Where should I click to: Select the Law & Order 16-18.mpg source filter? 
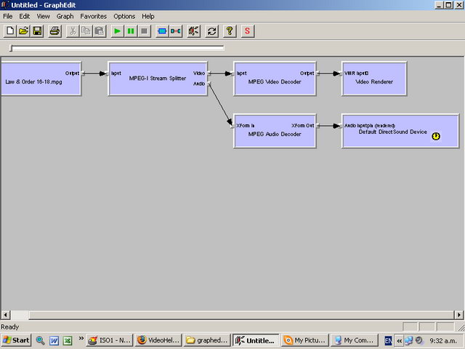coord(41,79)
